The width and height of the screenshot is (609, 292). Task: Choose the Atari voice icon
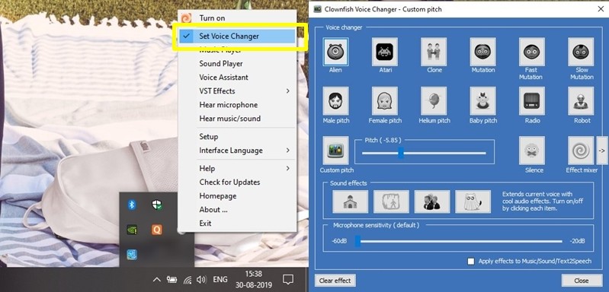click(x=384, y=52)
